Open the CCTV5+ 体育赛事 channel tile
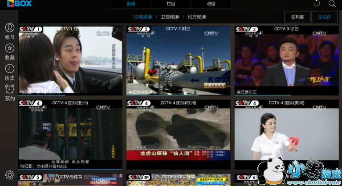The height and width of the screenshot is (186, 342). [x=179, y=180]
